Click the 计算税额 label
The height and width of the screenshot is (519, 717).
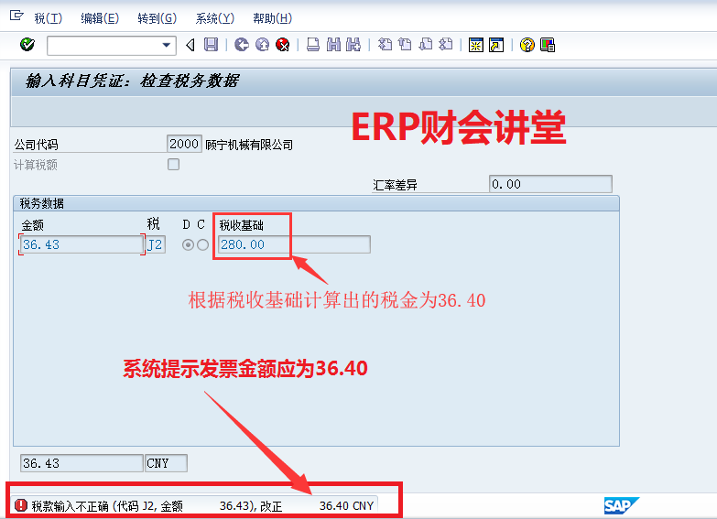coord(36,165)
